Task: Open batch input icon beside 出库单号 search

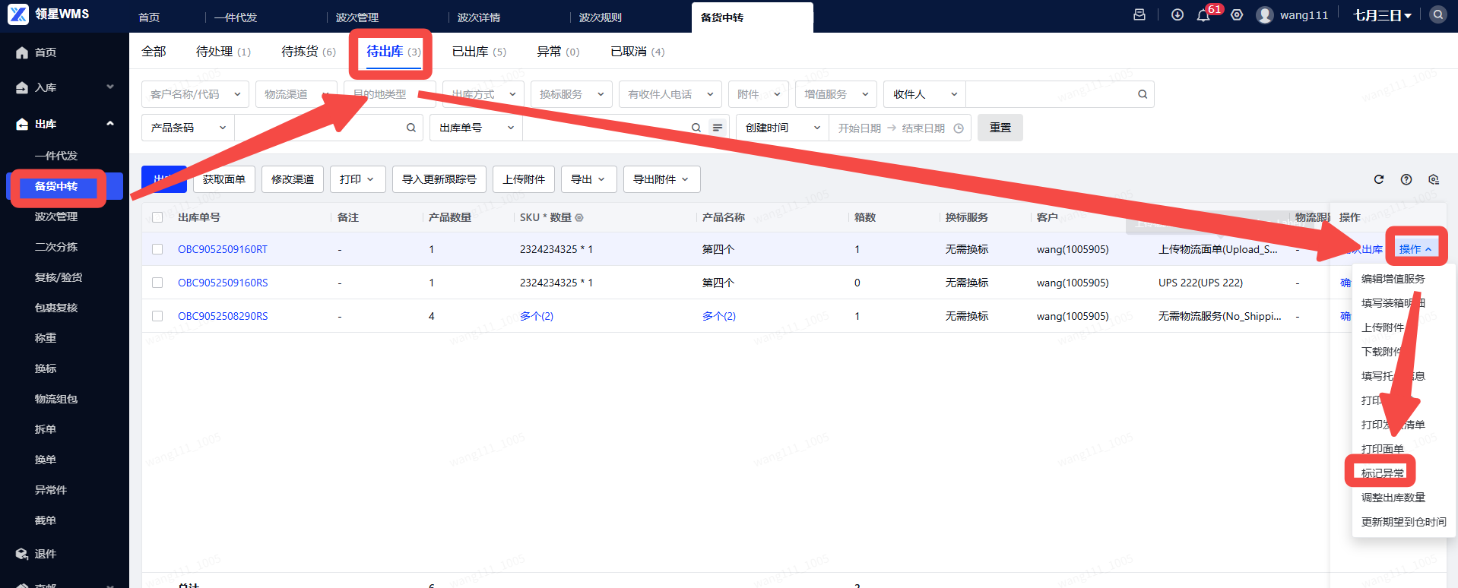Action: point(718,128)
